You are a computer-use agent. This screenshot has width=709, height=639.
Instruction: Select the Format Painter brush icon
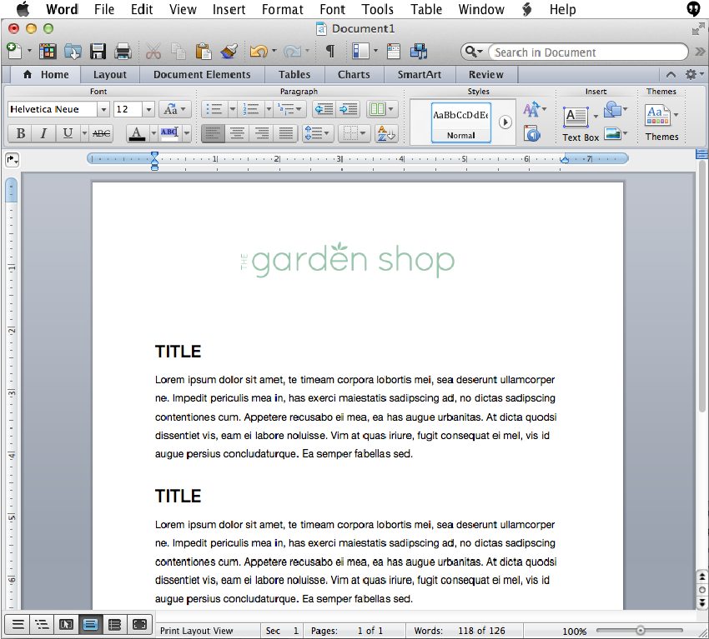(230, 51)
